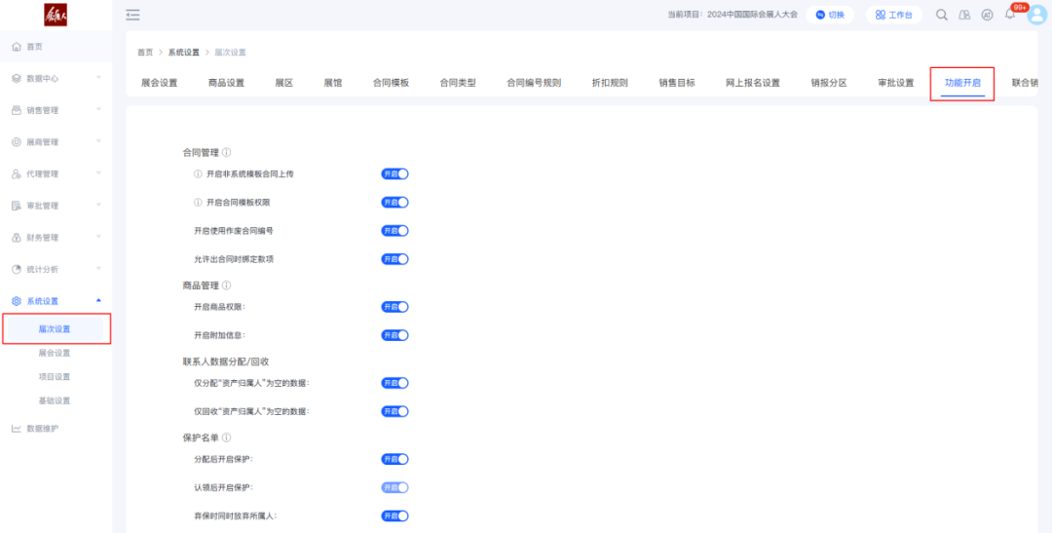Disable the 开启商品权限 switch
Screen dimensions: 1052x533
tap(394, 307)
